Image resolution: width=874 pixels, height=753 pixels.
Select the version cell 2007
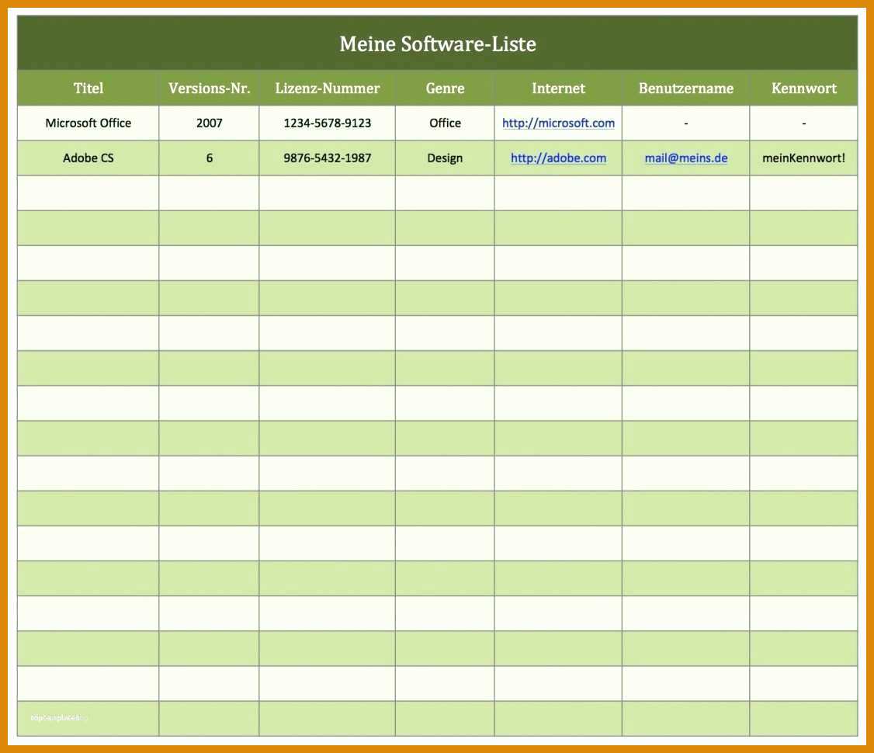coord(209,123)
